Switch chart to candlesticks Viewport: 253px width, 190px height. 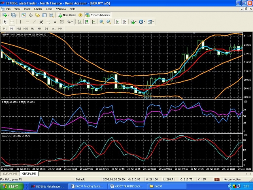87,22
